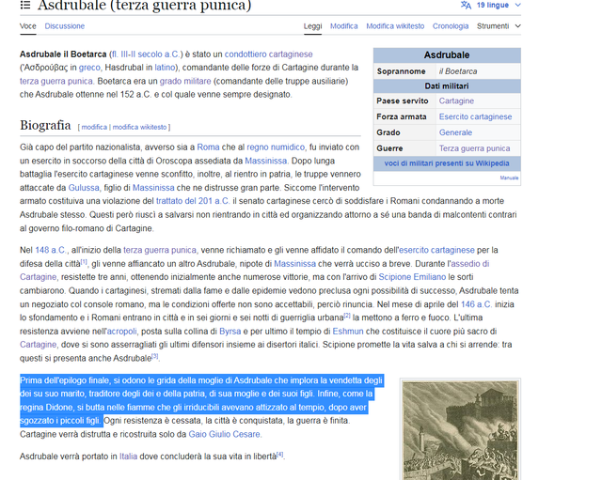Screen dimensions: 602x480
Task: Open the Generale link in infobox
Action: click(x=455, y=132)
